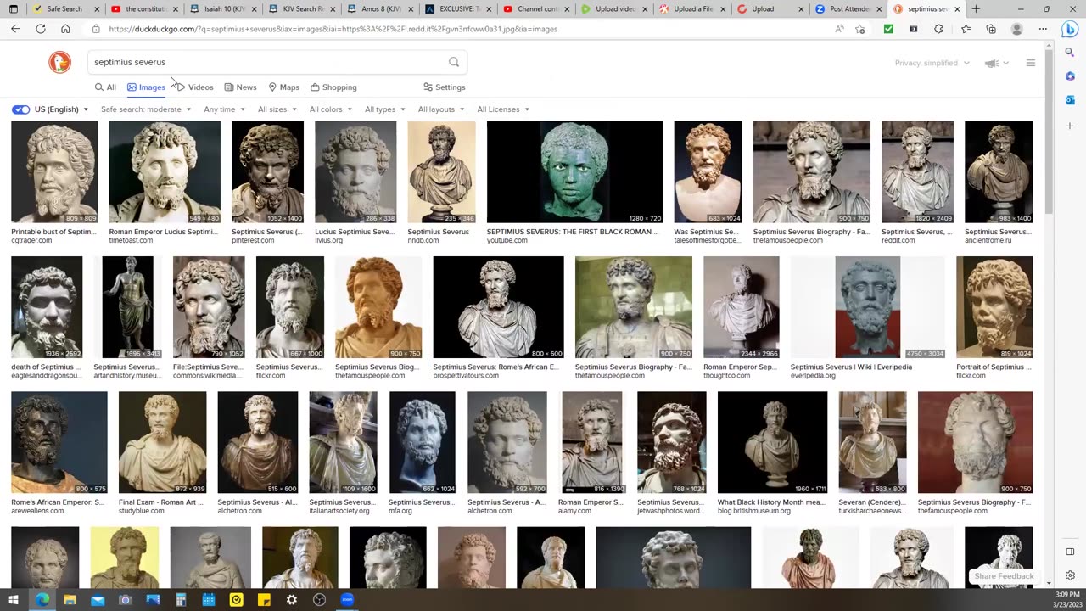This screenshot has height=611, width=1086.
Task: Open the Any time filter
Action: (x=224, y=109)
